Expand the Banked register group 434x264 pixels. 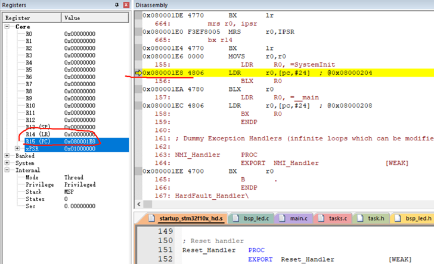[7, 156]
